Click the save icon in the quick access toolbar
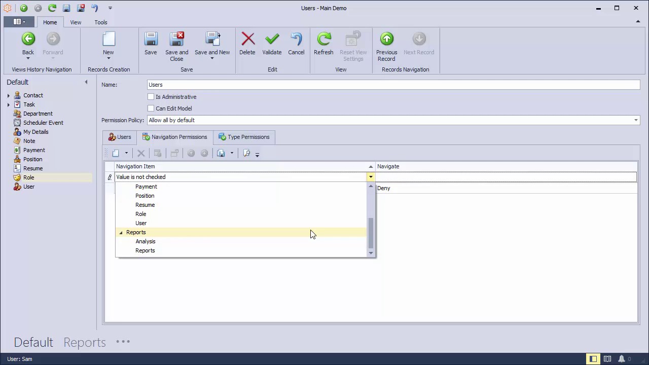 [x=66, y=8]
